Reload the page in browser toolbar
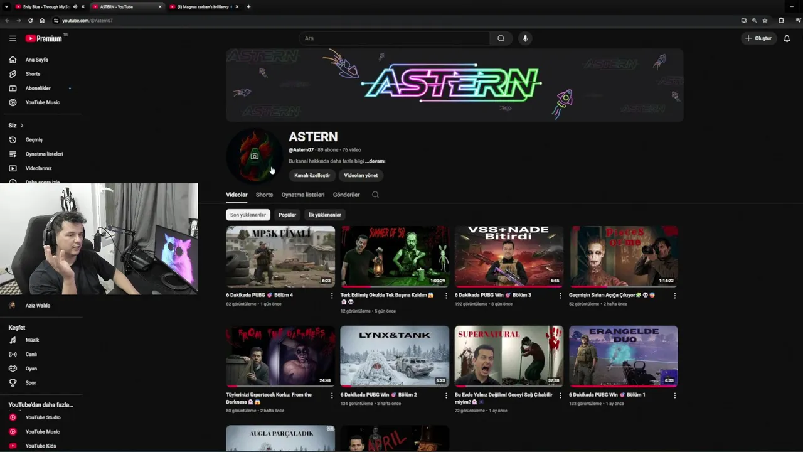 [30, 21]
